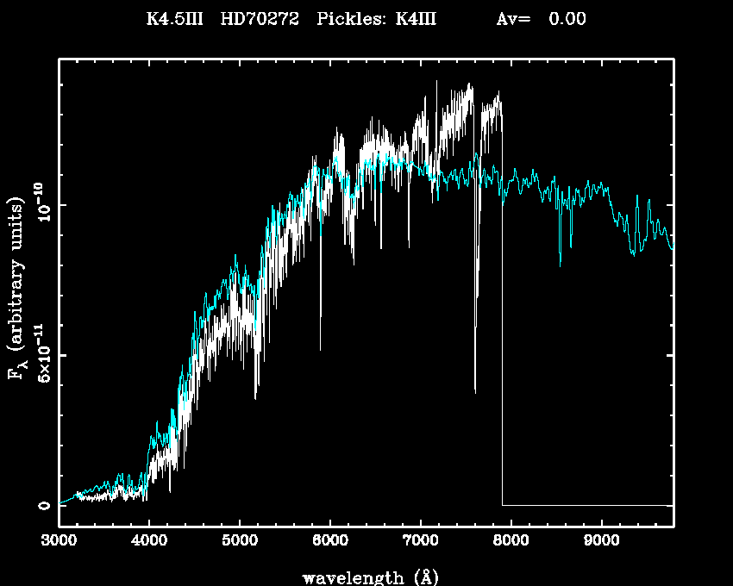
Task: Click the 4000 tick label on x-axis
Action: pos(149,541)
